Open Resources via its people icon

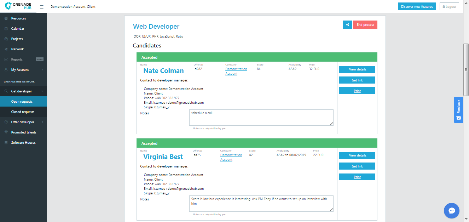(x=6, y=18)
